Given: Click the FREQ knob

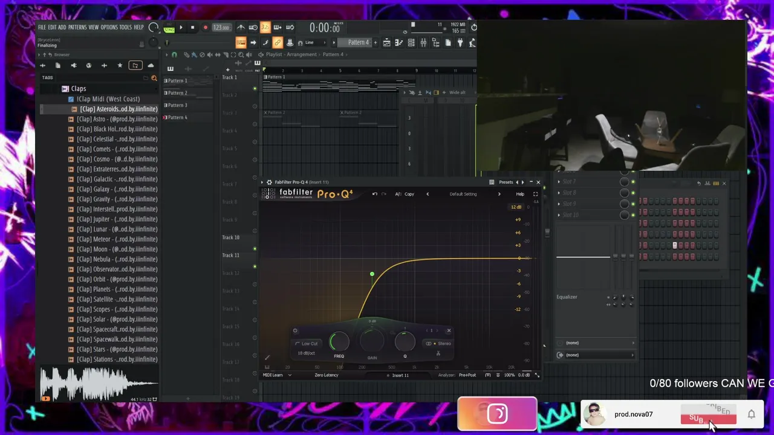Looking at the screenshot, I should 339,343.
